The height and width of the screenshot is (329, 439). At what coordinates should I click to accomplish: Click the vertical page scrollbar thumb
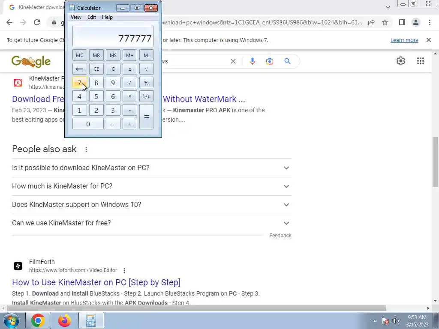[x=435, y=162]
